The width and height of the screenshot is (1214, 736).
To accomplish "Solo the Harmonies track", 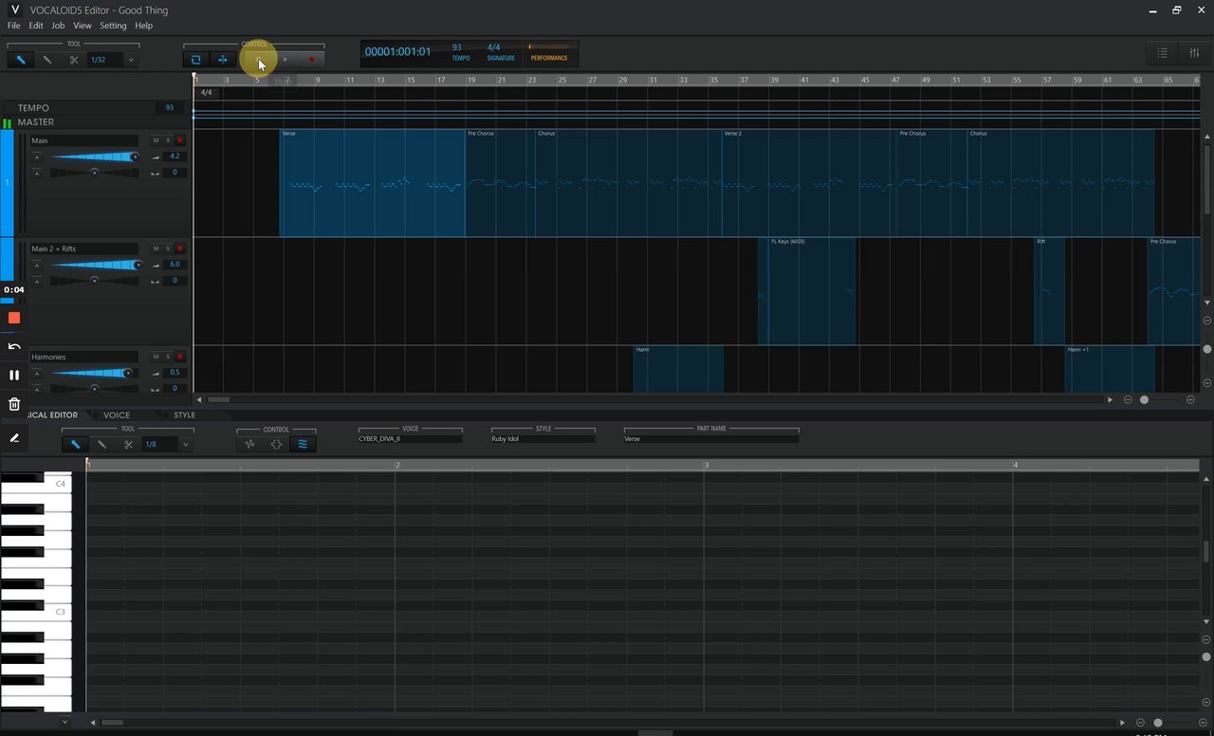I will coord(168,357).
